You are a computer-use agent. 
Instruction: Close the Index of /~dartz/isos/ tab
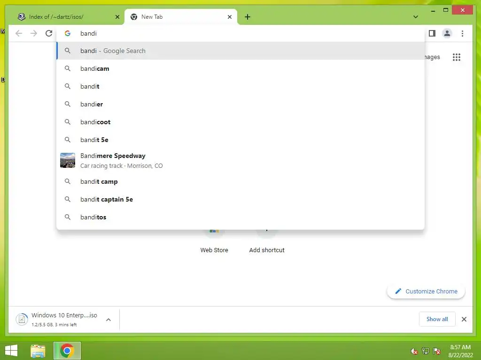(117, 17)
